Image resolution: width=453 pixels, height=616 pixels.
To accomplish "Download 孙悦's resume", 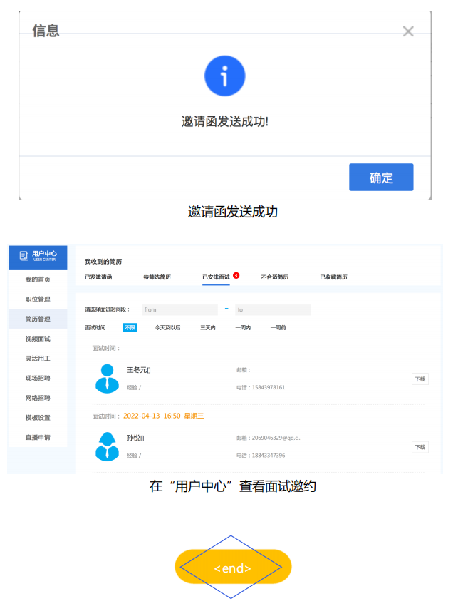I will (x=420, y=447).
